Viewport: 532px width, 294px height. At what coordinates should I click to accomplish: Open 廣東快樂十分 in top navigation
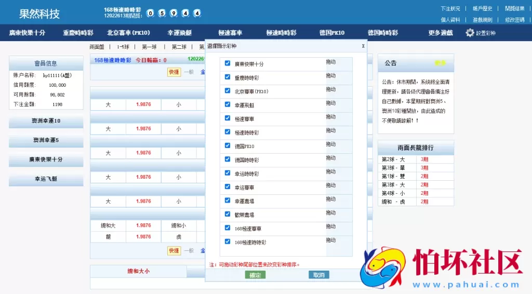tap(27, 33)
